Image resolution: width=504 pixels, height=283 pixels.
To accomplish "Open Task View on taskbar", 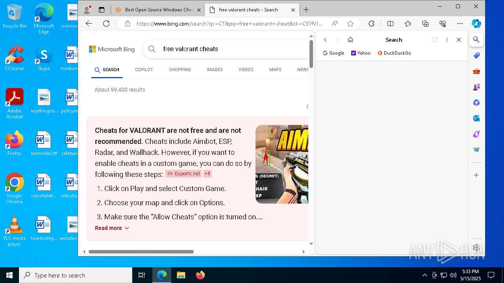I will [x=142, y=275].
